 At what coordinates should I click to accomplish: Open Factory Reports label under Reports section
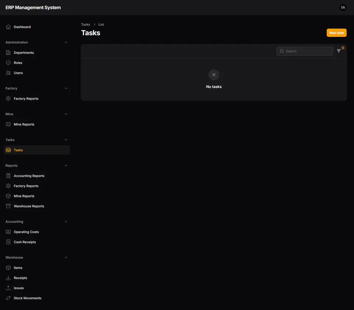coord(26,186)
